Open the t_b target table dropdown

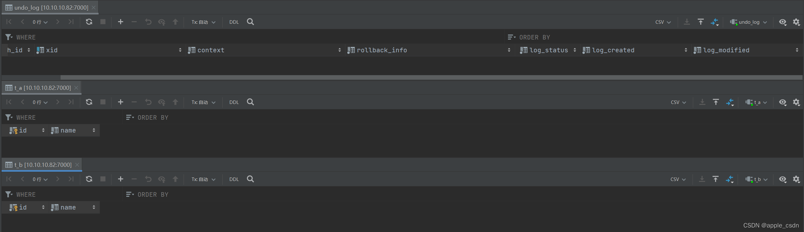[x=756, y=179]
